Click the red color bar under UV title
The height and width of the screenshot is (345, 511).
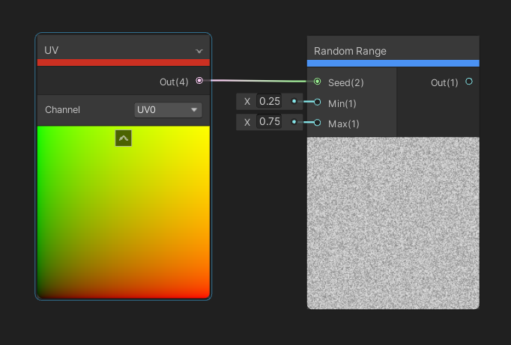[124, 63]
